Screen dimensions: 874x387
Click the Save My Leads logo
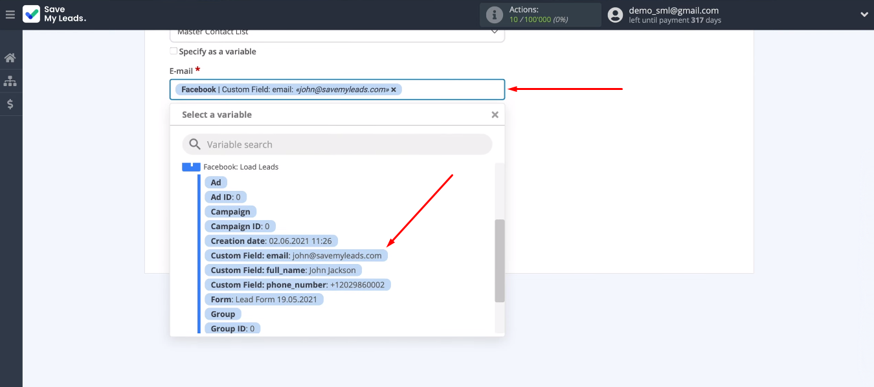54,14
